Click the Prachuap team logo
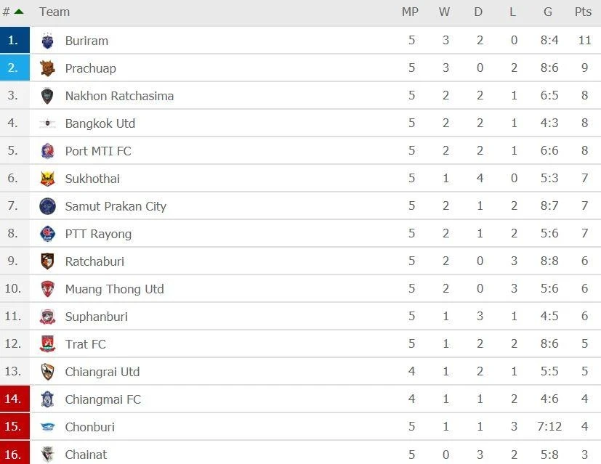601x464 pixels. (47, 68)
